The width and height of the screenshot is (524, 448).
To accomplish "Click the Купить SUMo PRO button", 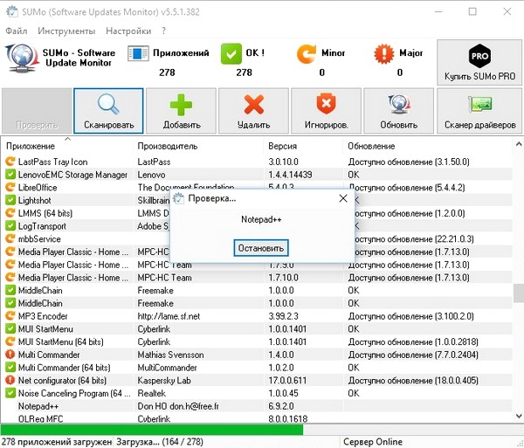I will 479,63.
